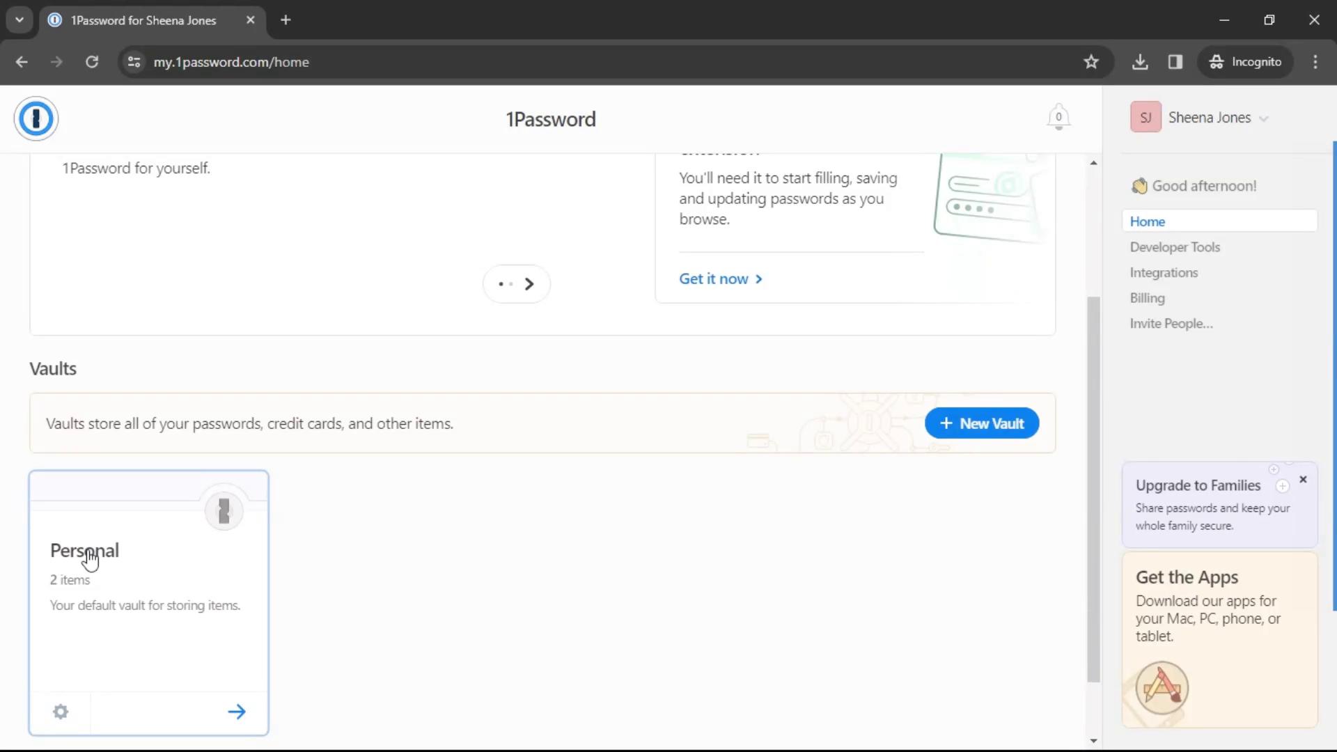Viewport: 1337px width, 752px height.
Task: Open a new browser tab
Action: tap(286, 20)
